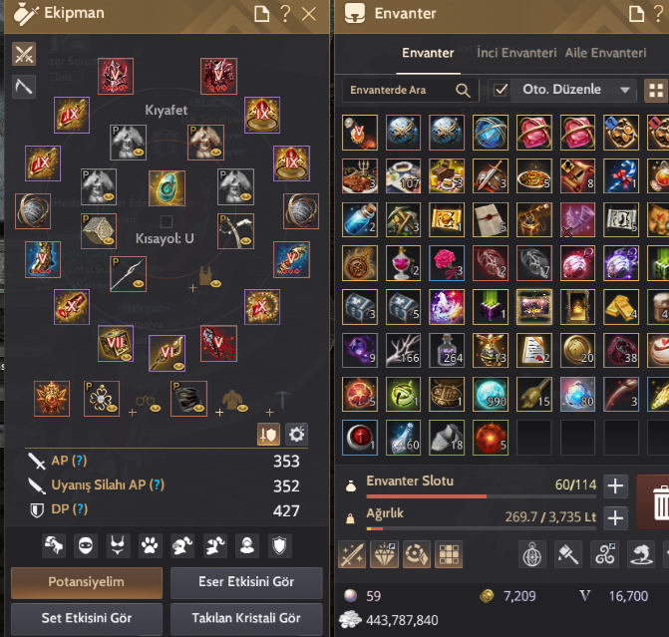669x637 pixels.
Task: Toggle the grid view button beside Oto. Düzenle
Action: [656, 91]
